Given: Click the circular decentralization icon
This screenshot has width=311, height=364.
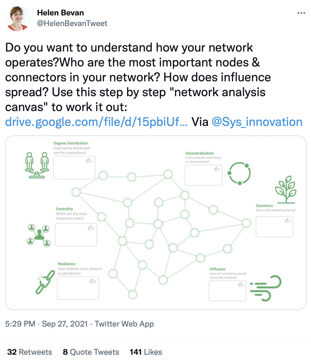Looking at the screenshot, I should coord(239,173).
